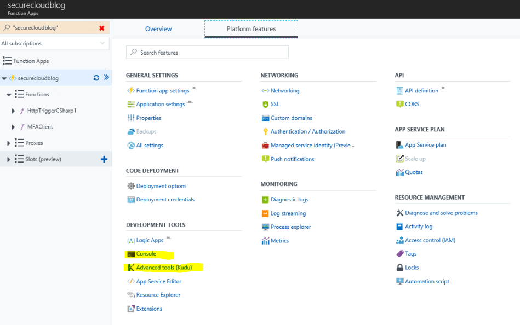This screenshot has width=520, height=325.
Task: Click the Tags icon under Resource Management
Action: [x=400, y=254]
